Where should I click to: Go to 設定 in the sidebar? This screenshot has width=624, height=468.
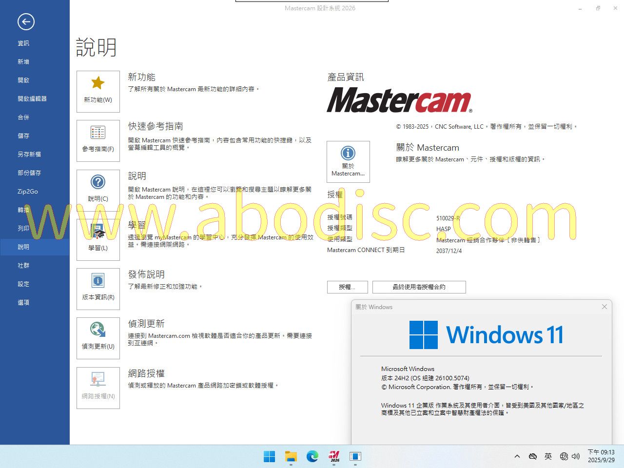23,284
